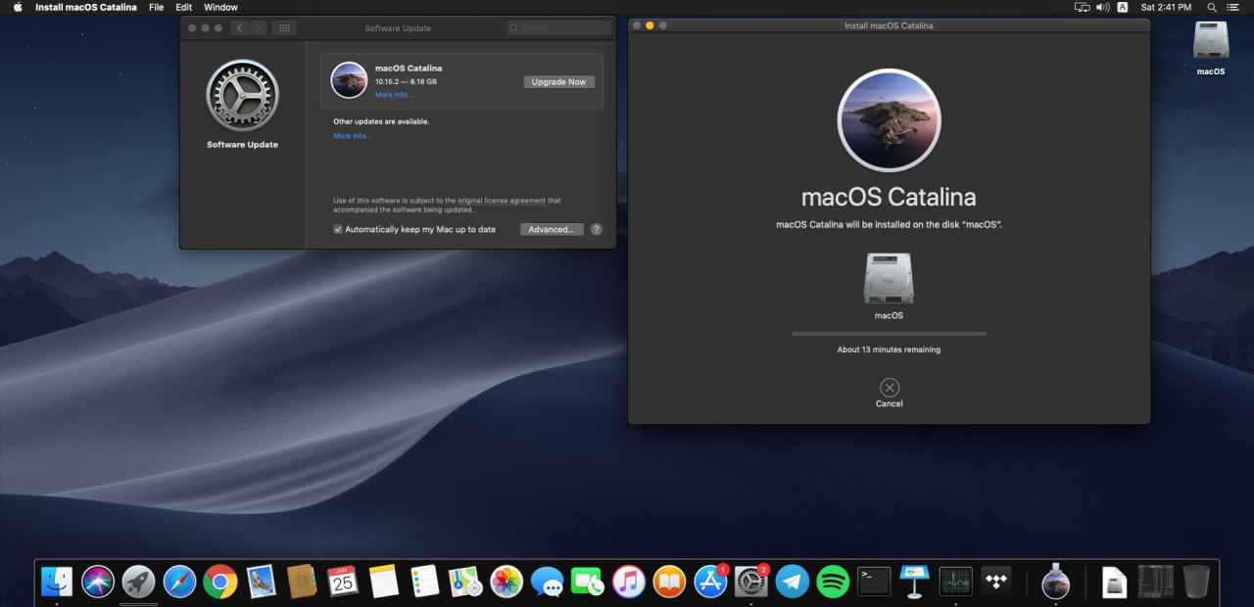Screen dimensions: 1254x607
Task: Open Calendar showing 25 in Dock
Action: click(x=343, y=582)
